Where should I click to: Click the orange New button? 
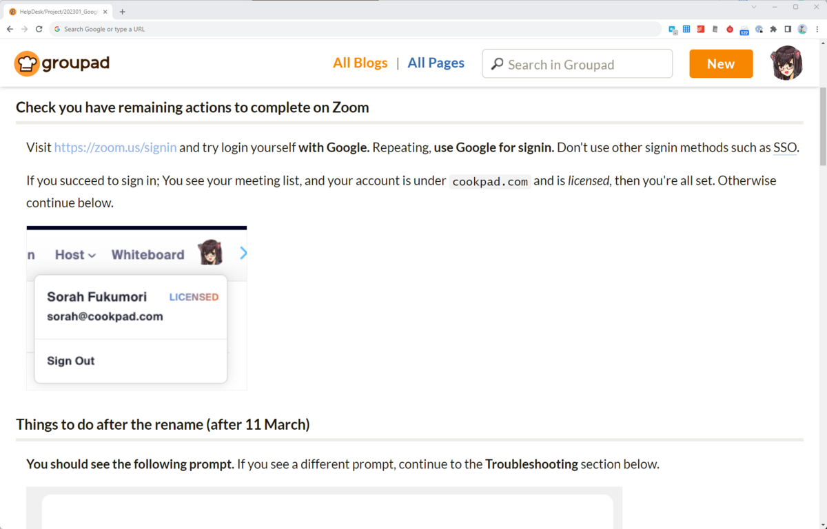pos(721,64)
